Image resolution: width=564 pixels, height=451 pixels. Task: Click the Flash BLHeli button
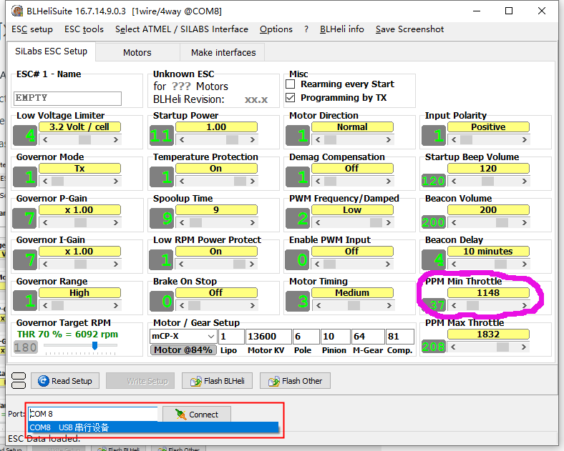coord(218,381)
